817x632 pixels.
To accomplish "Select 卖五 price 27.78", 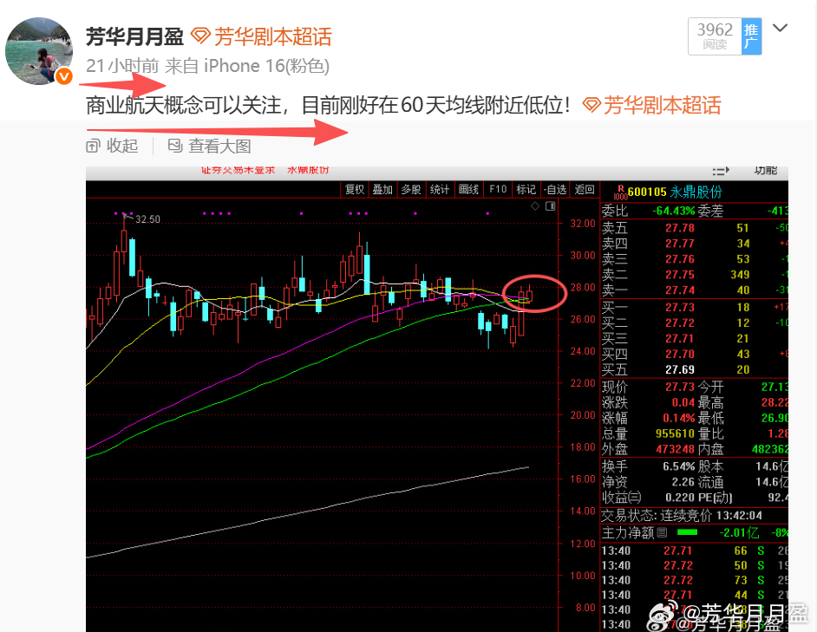I will 680,228.
